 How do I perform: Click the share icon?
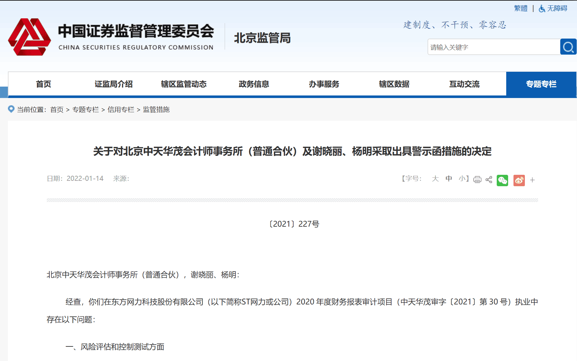click(x=489, y=180)
